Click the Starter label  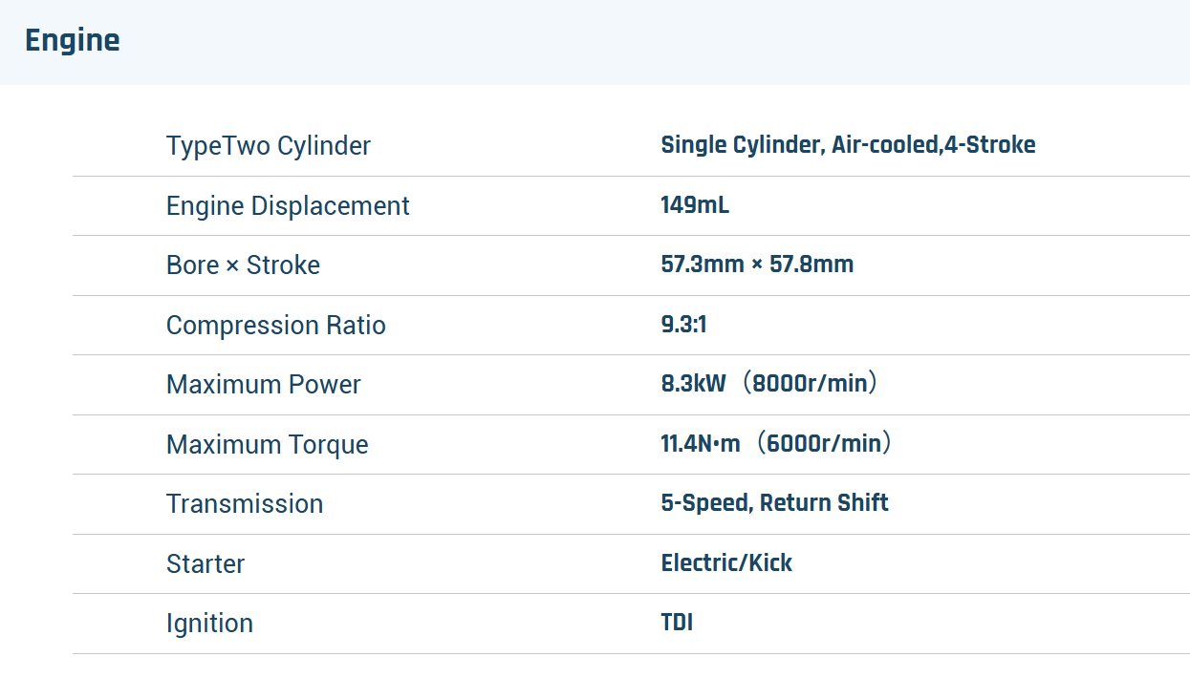pyautogui.click(x=206, y=564)
